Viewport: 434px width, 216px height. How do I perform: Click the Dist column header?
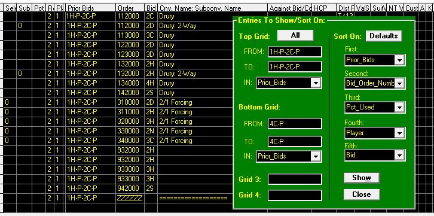point(345,8)
